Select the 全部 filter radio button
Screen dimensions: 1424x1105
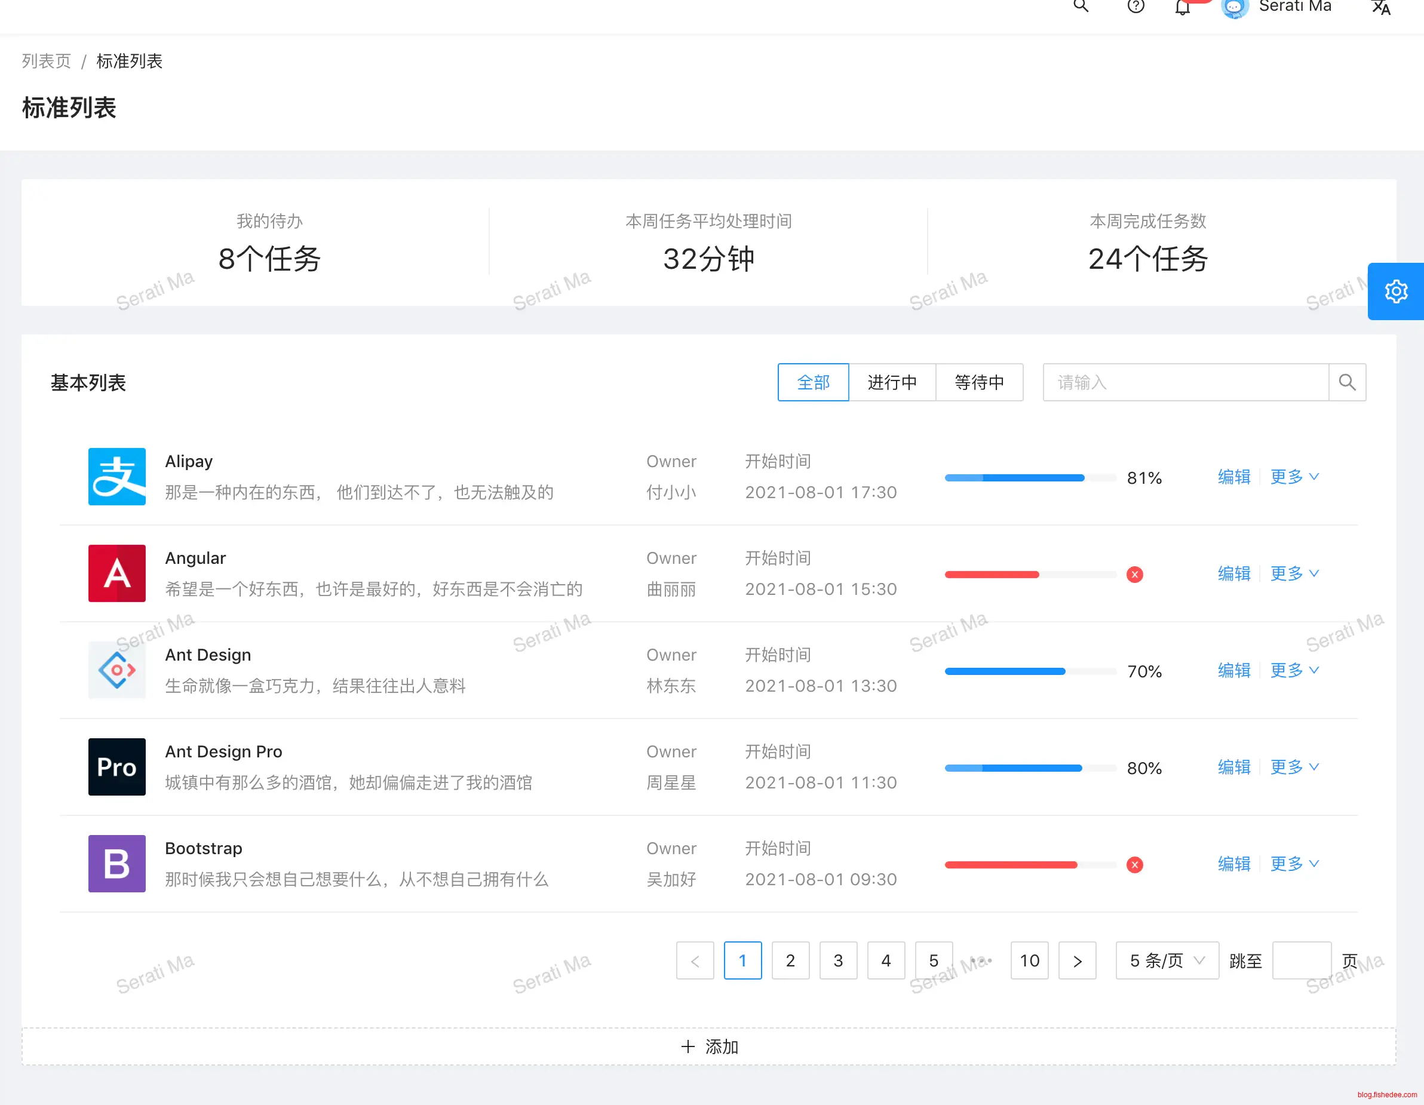point(813,383)
